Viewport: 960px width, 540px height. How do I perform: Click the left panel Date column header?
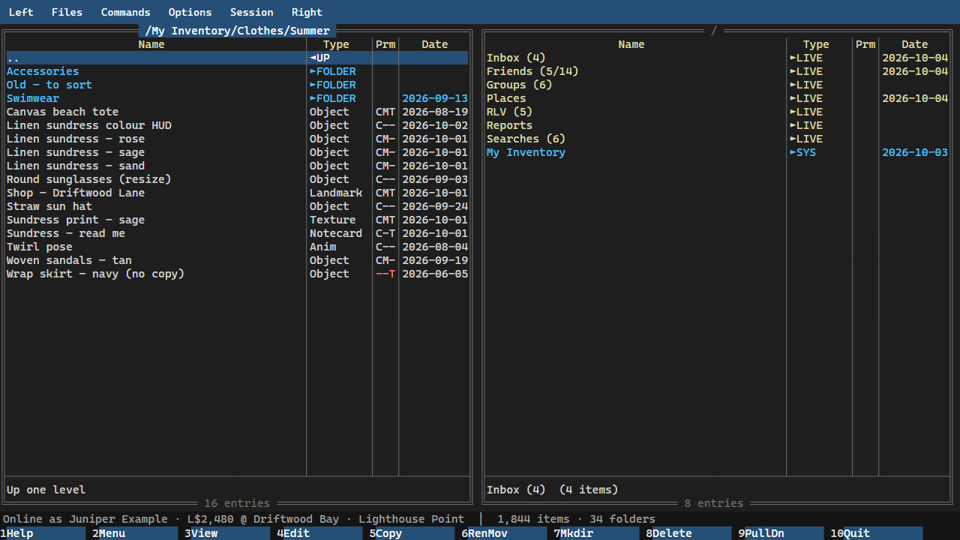click(x=434, y=44)
